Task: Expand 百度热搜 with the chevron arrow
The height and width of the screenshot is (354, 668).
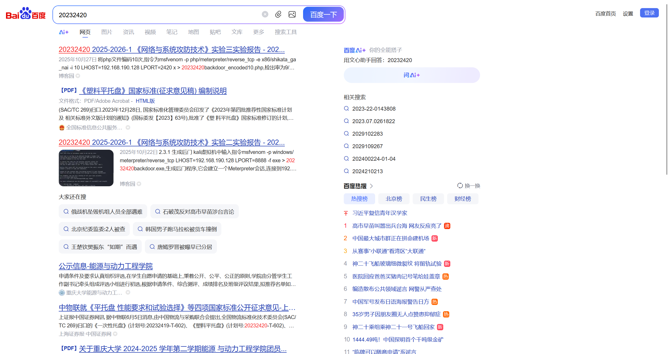Action: pyautogui.click(x=372, y=186)
